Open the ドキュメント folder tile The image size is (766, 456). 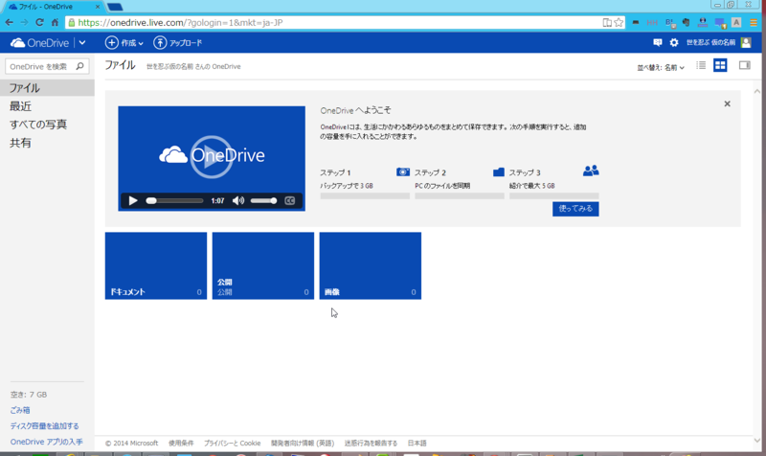click(156, 265)
